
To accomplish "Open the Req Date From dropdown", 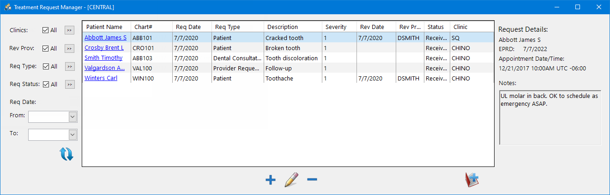I will [72, 117].
